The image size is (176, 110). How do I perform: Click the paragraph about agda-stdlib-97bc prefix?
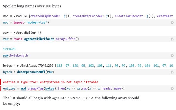pos(71,101)
